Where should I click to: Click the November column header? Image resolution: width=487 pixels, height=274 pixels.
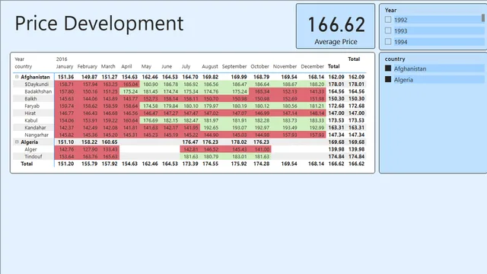285,66
